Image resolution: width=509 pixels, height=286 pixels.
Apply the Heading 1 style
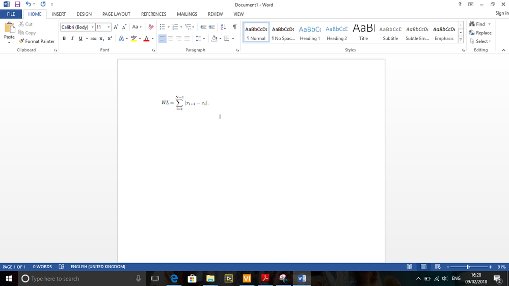[310, 33]
